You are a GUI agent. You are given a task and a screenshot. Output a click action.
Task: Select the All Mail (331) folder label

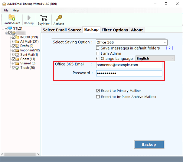(29, 41)
